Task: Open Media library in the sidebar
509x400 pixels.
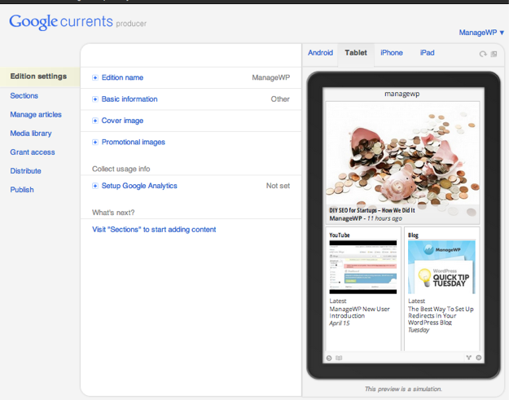Action: pyautogui.click(x=31, y=134)
